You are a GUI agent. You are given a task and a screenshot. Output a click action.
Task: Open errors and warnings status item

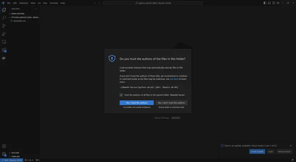(29, 160)
